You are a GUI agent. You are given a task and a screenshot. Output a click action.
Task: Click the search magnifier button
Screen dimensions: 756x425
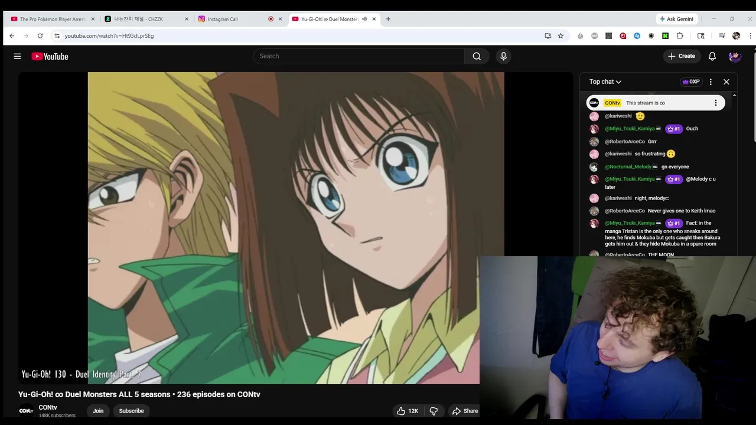pyautogui.click(x=477, y=56)
